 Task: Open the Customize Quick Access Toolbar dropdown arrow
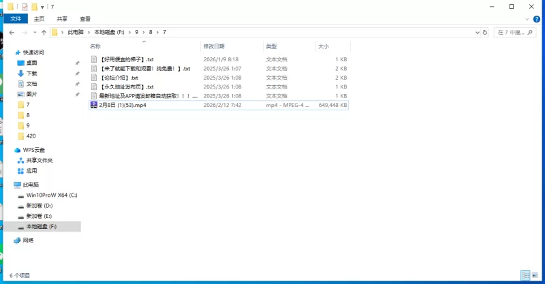tap(42, 7)
